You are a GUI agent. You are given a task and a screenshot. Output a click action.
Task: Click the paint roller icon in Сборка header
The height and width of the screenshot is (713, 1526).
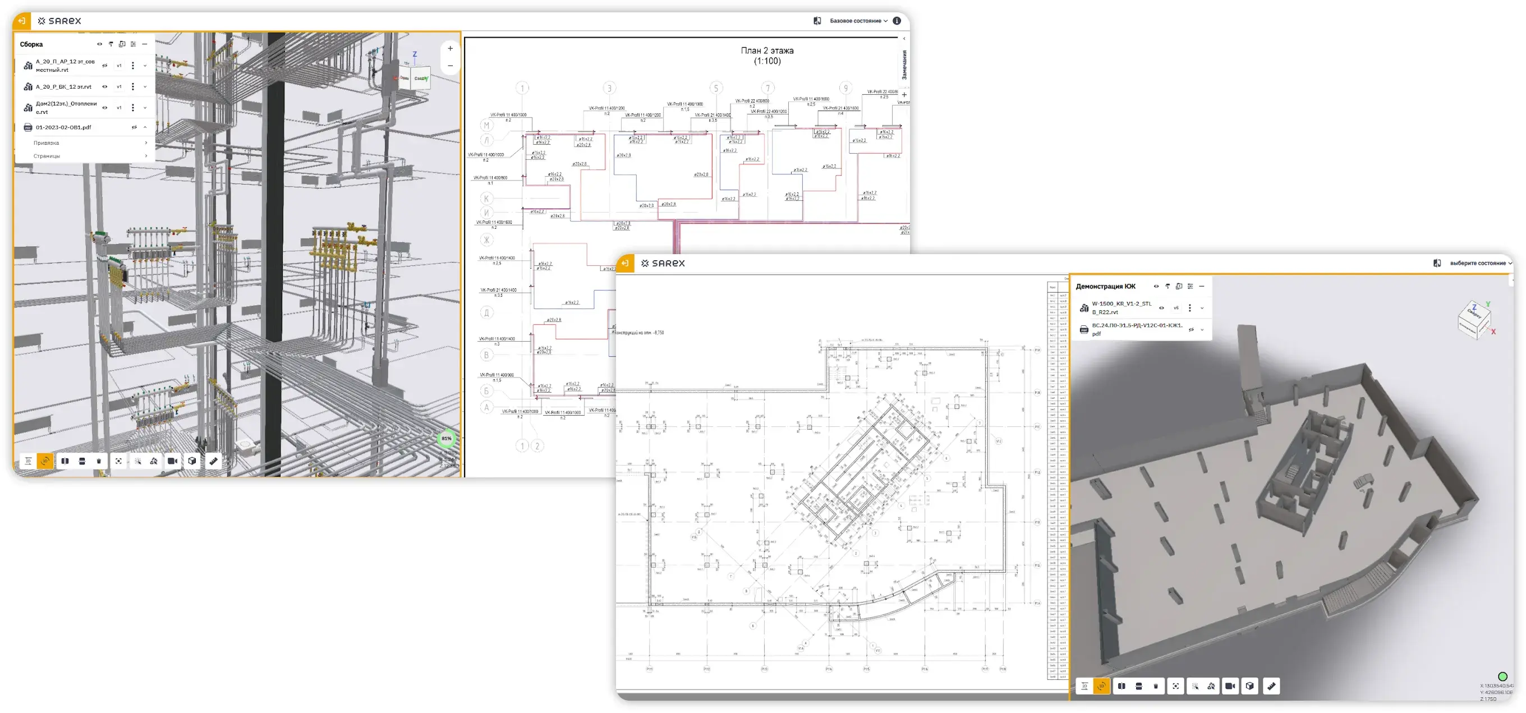pyautogui.click(x=111, y=44)
